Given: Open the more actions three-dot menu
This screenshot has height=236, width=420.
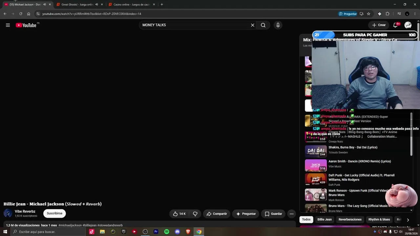Looking at the screenshot, I should [291, 214].
